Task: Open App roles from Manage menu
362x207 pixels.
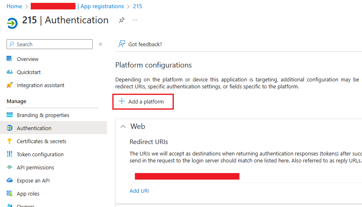Action: pyautogui.click(x=28, y=193)
